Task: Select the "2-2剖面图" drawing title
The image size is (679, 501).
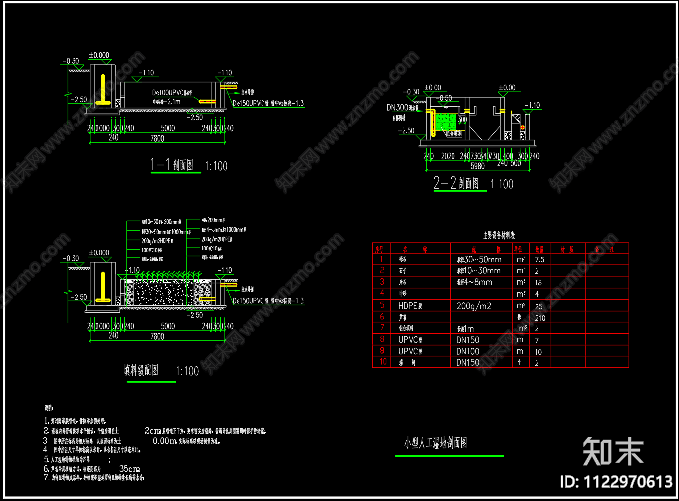Action: (456, 183)
